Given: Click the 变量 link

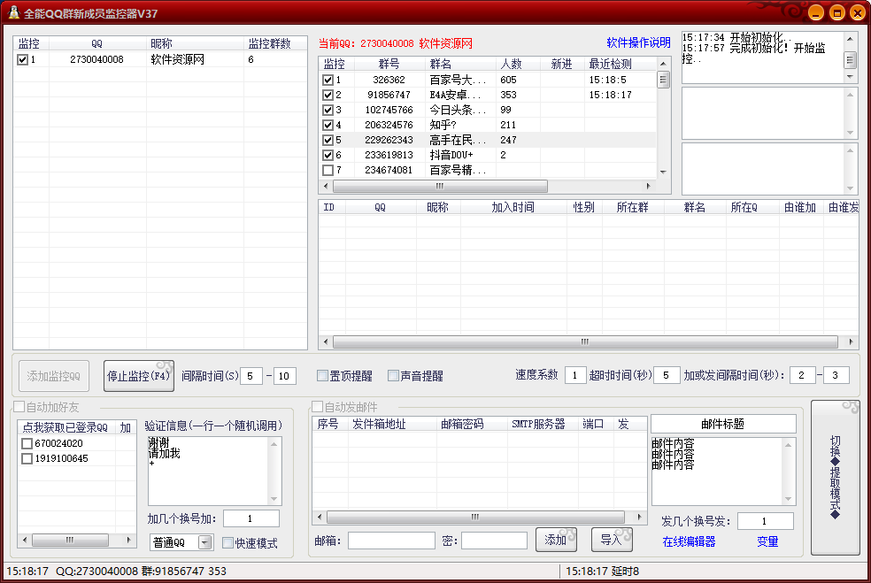Looking at the screenshot, I should pyautogui.click(x=767, y=541).
